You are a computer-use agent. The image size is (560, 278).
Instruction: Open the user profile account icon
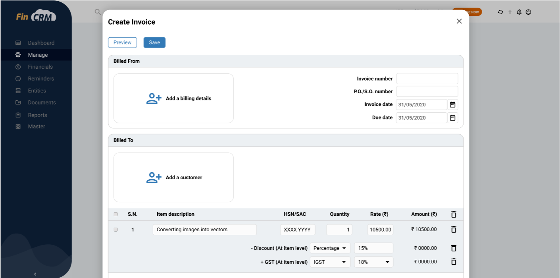tap(528, 12)
